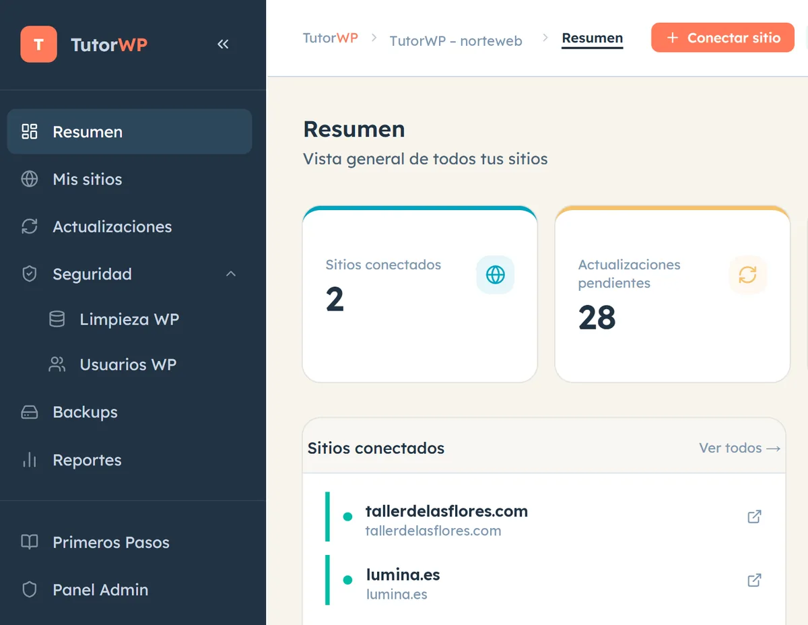
Task: Click the tallerdelasflores.com gray URL subtitle
Action: (433, 531)
